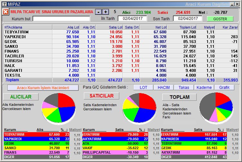
Task: Sort by Net Lot column header
Action: click(x=153, y=27)
